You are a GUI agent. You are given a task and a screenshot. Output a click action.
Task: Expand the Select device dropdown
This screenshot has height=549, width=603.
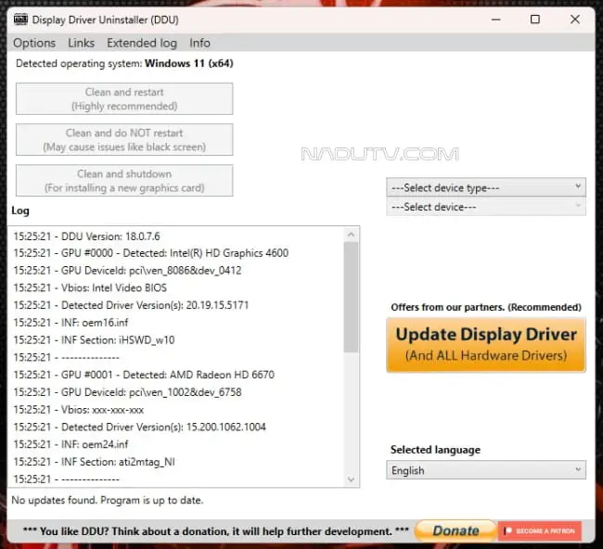[x=486, y=207]
